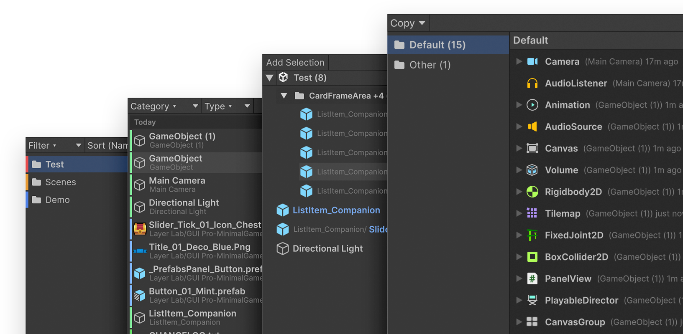
Task: Click the FixedJoint2D component icon
Action: point(532,235)
